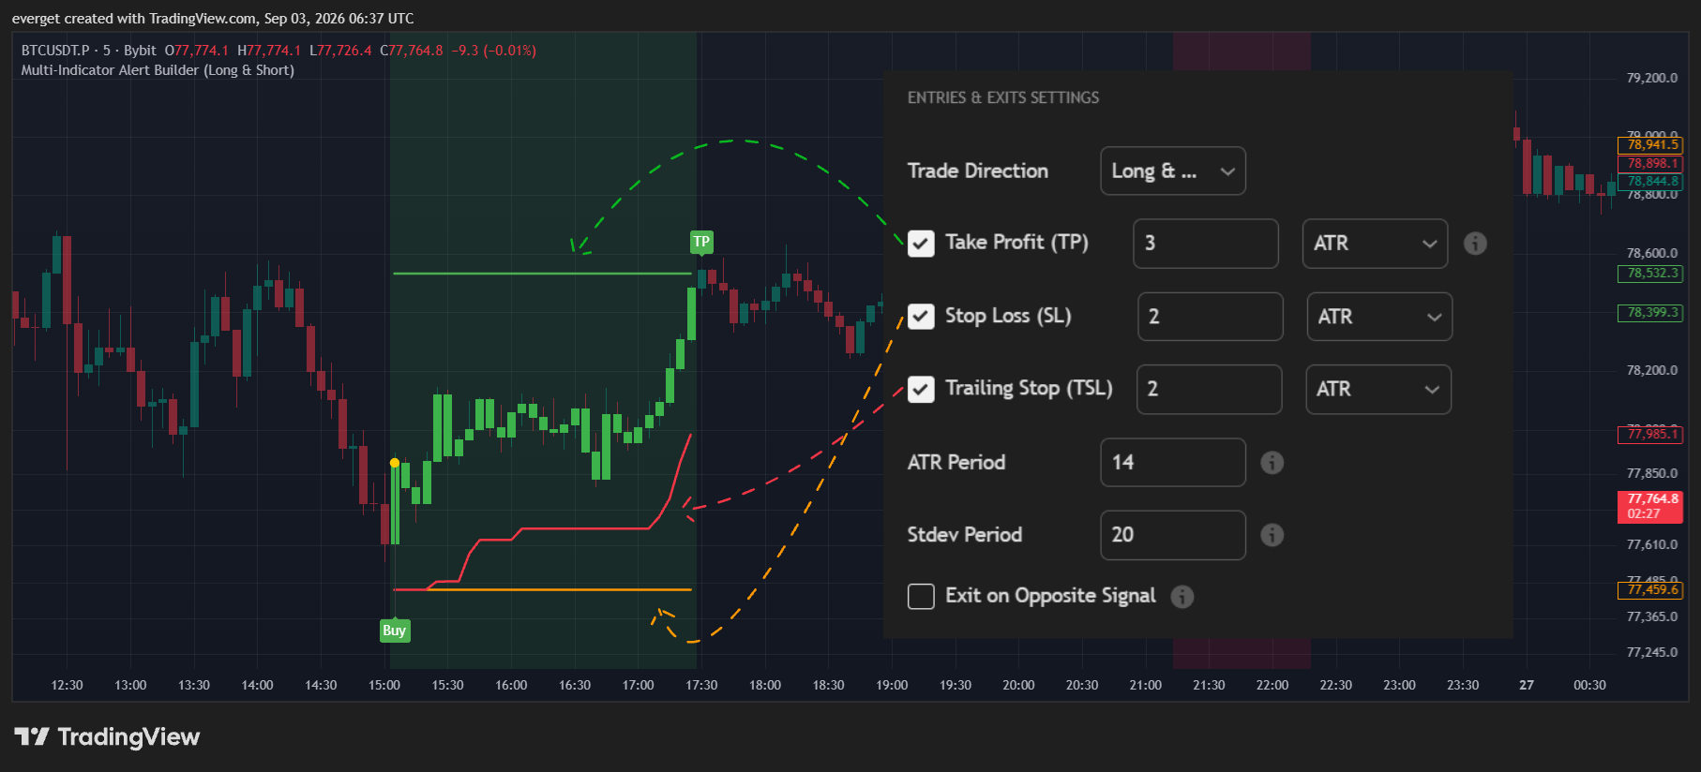This screenshot has height=772, width=1701.
Task: Click the 78,941.5 price label
Action: tap(1650, 145)
